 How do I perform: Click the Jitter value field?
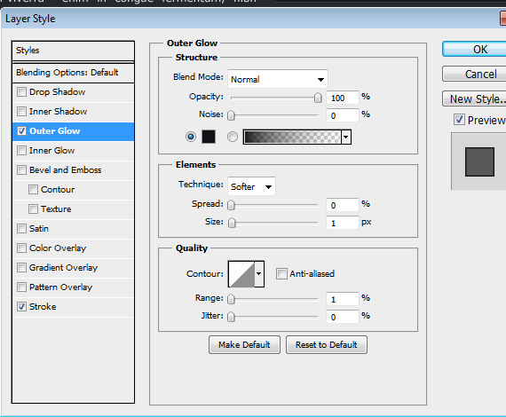pos(343,317)
